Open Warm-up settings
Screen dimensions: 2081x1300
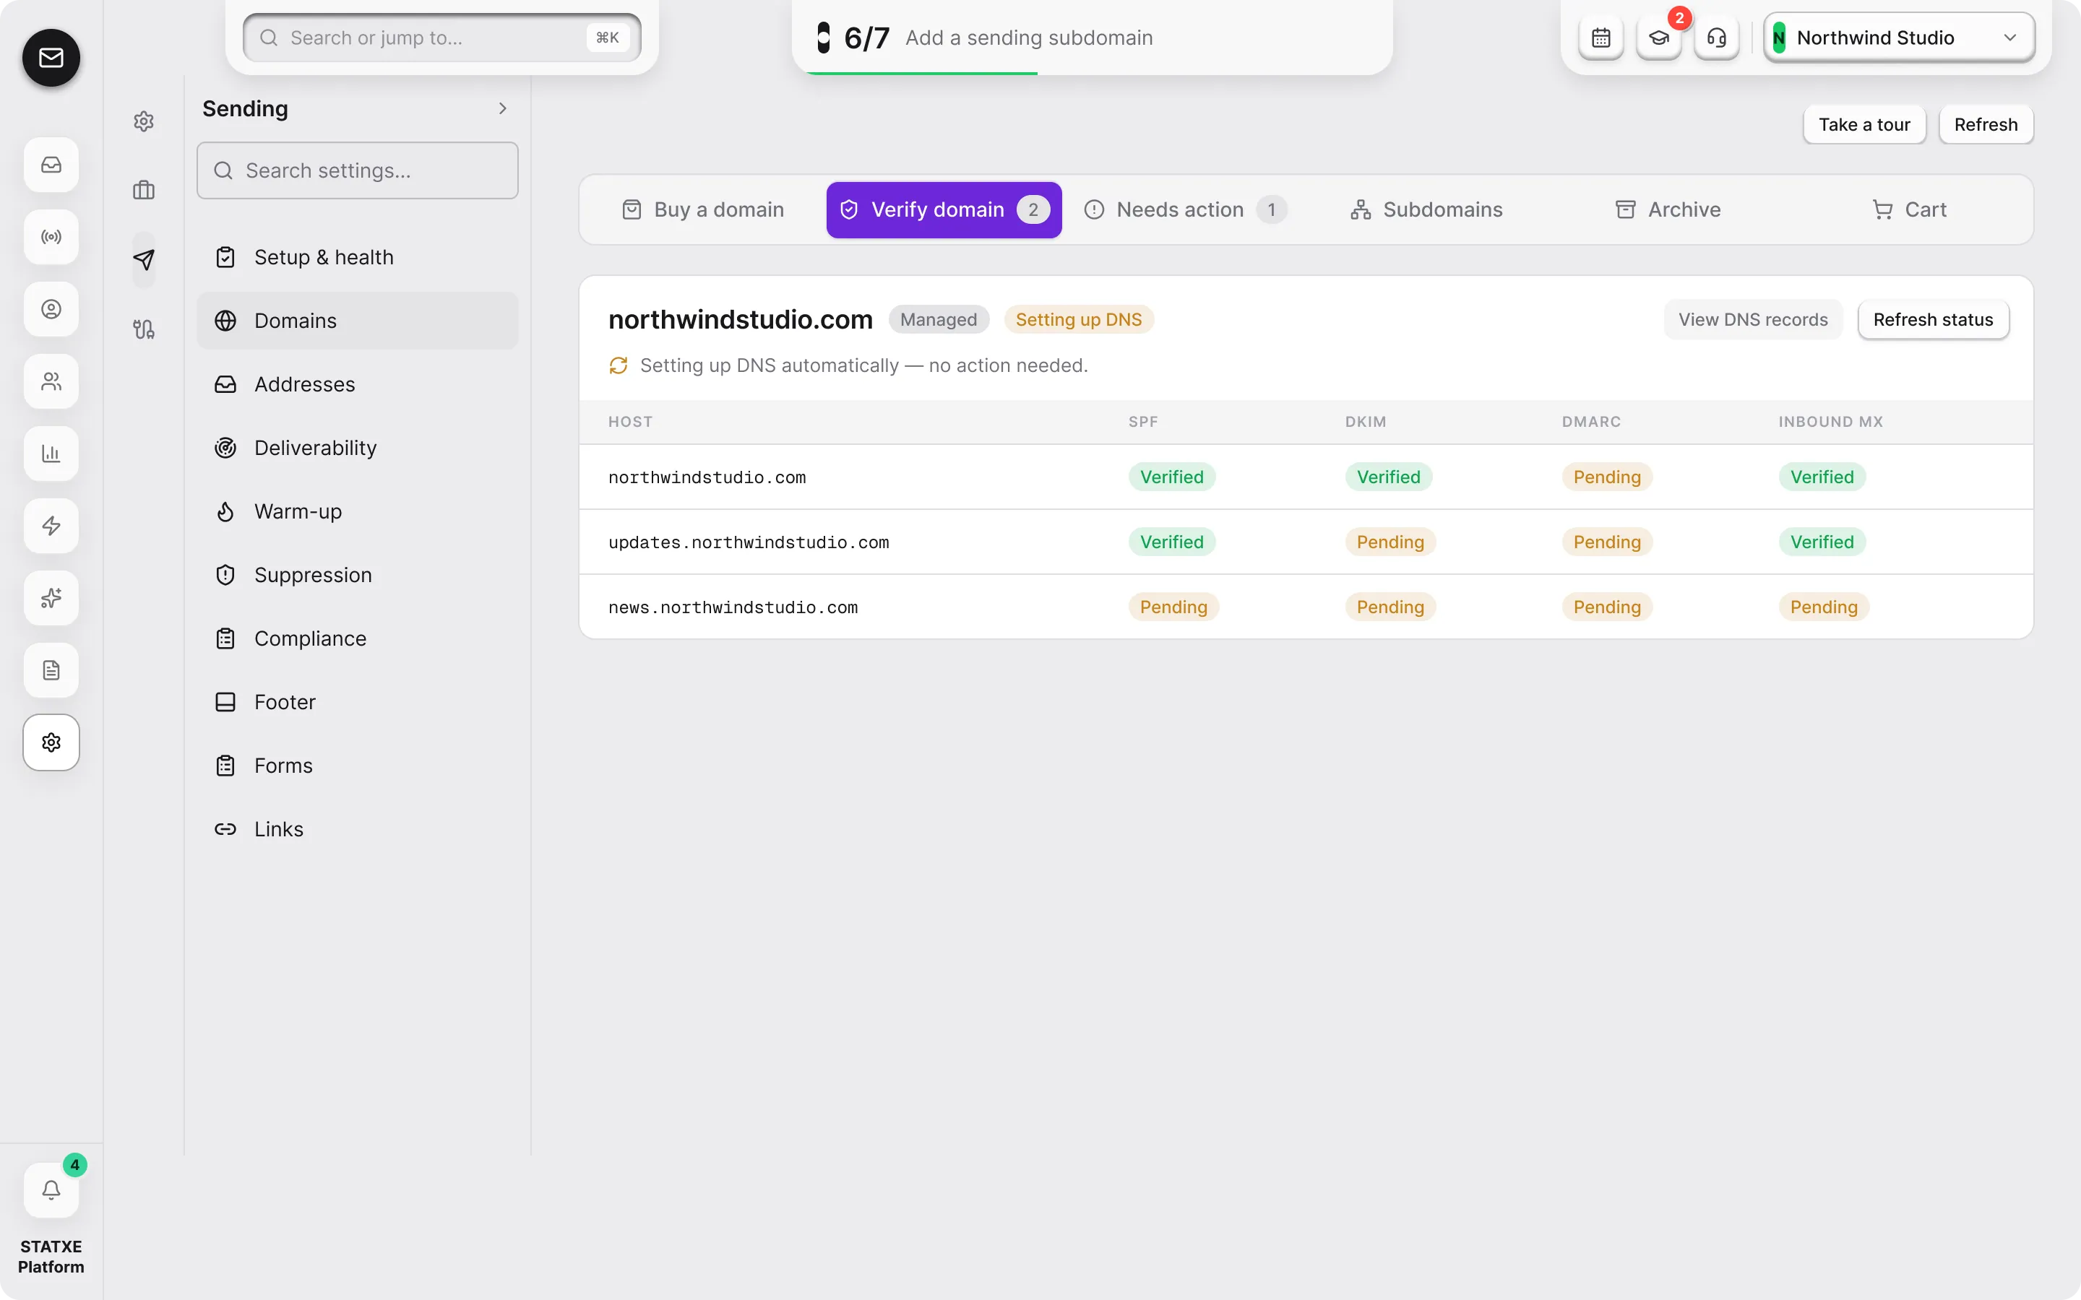pyautogui.click(x=357, y=511)
